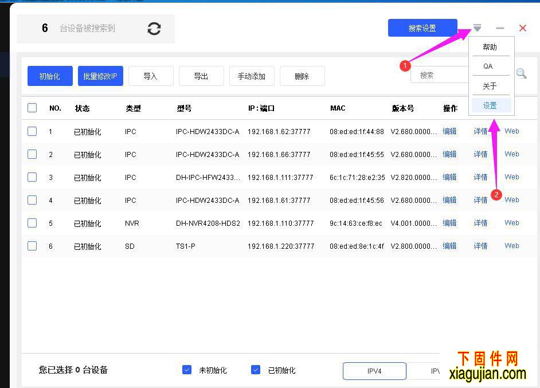Click 编辑 for 192.168.1.62
The height and width of the screenshot is (388, 540).
pyautogui.click(x=450, y=131)
